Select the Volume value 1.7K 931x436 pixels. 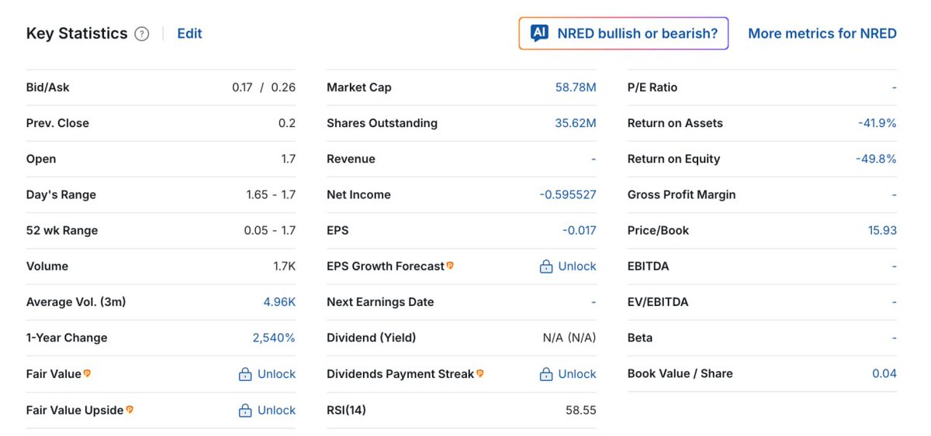pyautogui.click(x=285, y=266)
